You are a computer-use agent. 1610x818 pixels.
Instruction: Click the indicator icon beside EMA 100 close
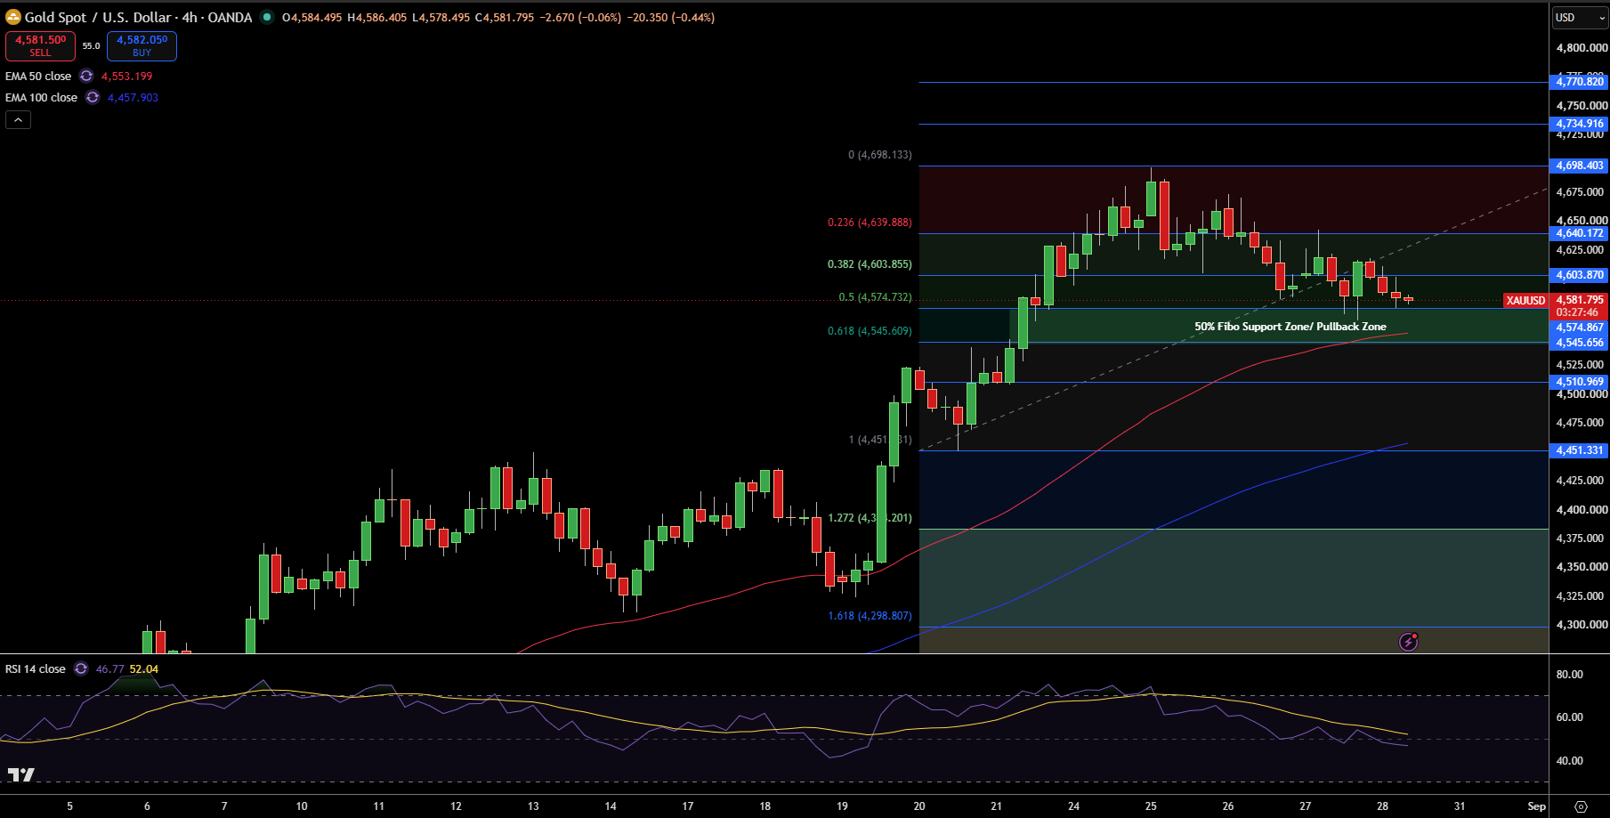93,98
